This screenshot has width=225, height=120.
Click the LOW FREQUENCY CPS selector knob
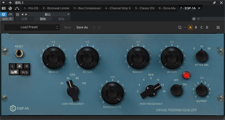click(73, 91)
